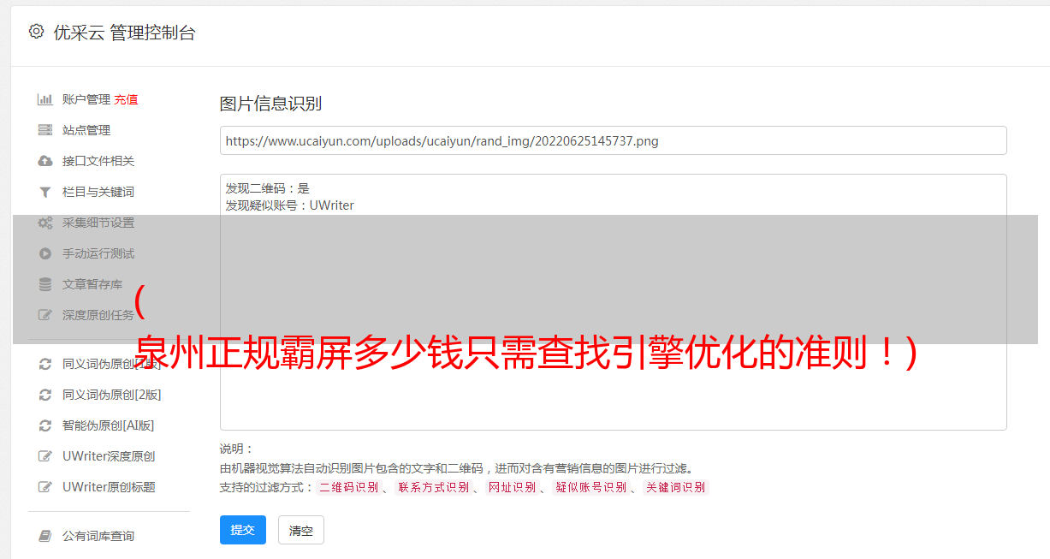Open 账户管理 menu item
The width and height of the screenshot is (1050, 559).
point(86,99)
